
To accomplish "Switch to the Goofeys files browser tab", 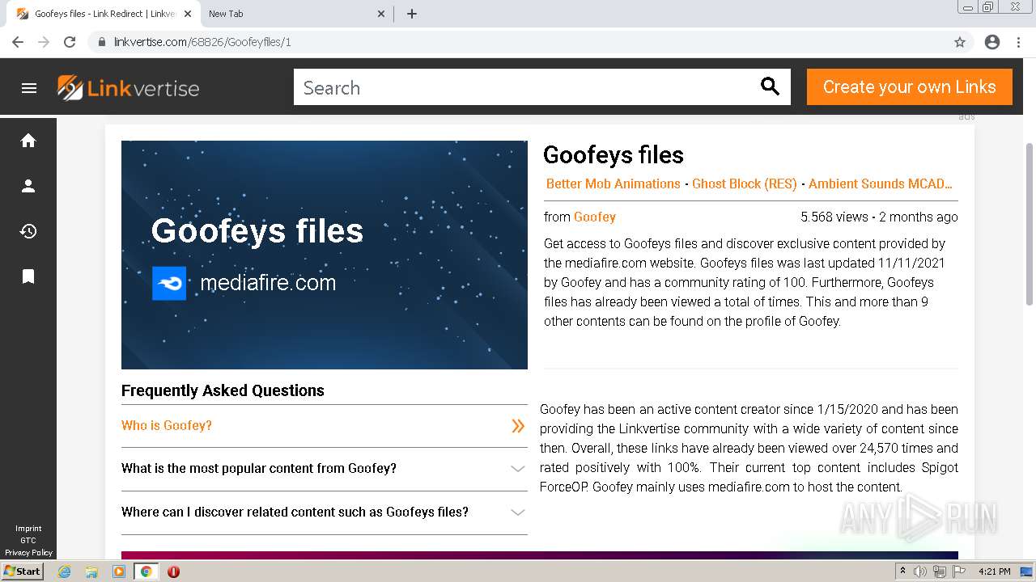I will click(104, 14).
